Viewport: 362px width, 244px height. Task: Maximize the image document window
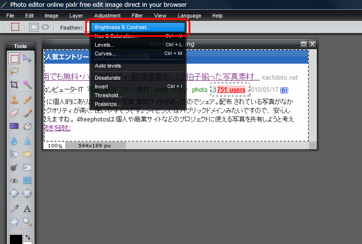[304, 44]
